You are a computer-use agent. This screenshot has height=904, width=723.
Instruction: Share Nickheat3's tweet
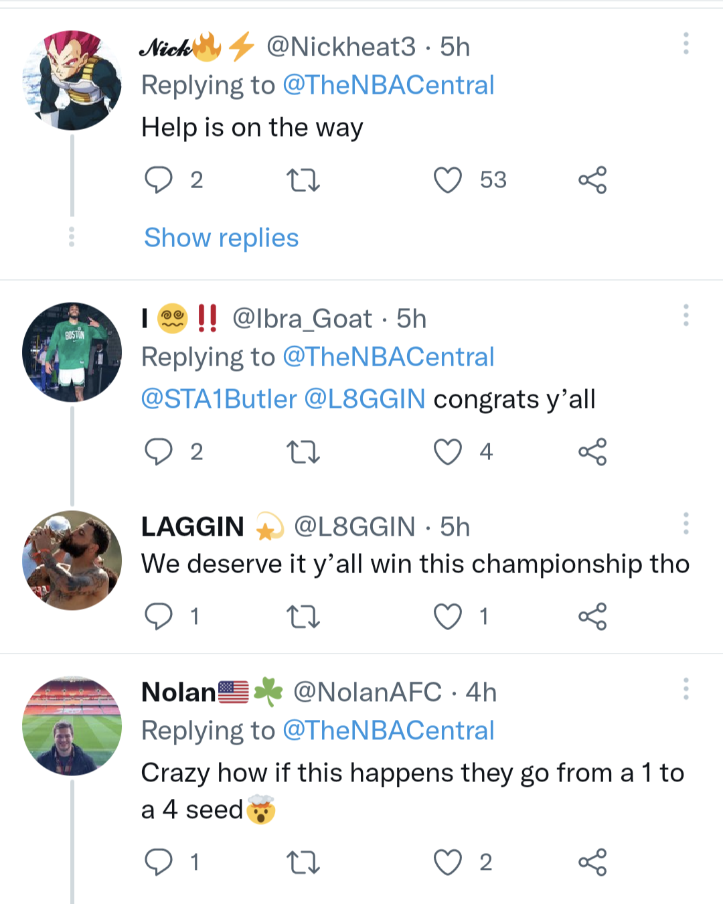(592, 180)
